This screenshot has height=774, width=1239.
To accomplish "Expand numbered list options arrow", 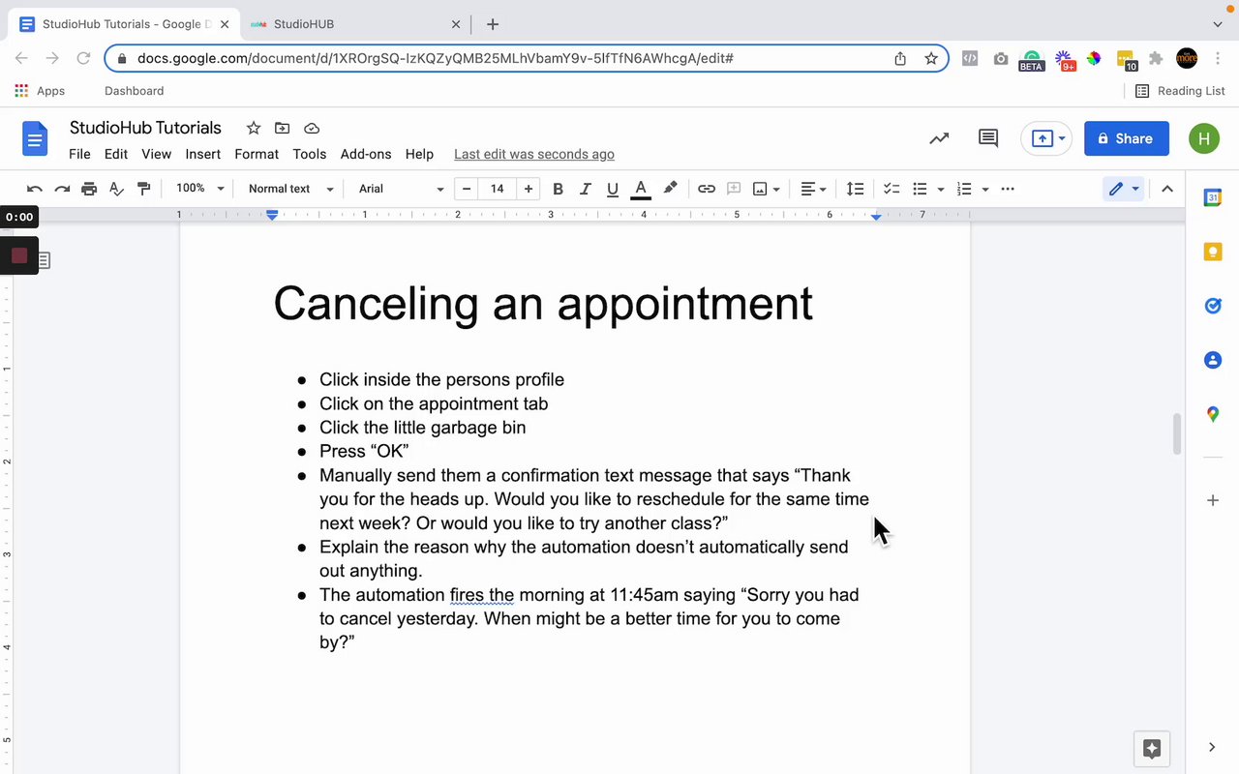I will coord(985,190).
